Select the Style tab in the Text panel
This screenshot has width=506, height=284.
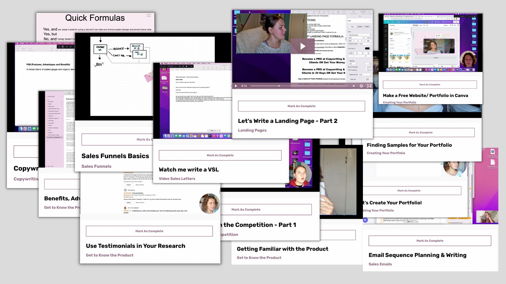(x=352, y=27)
